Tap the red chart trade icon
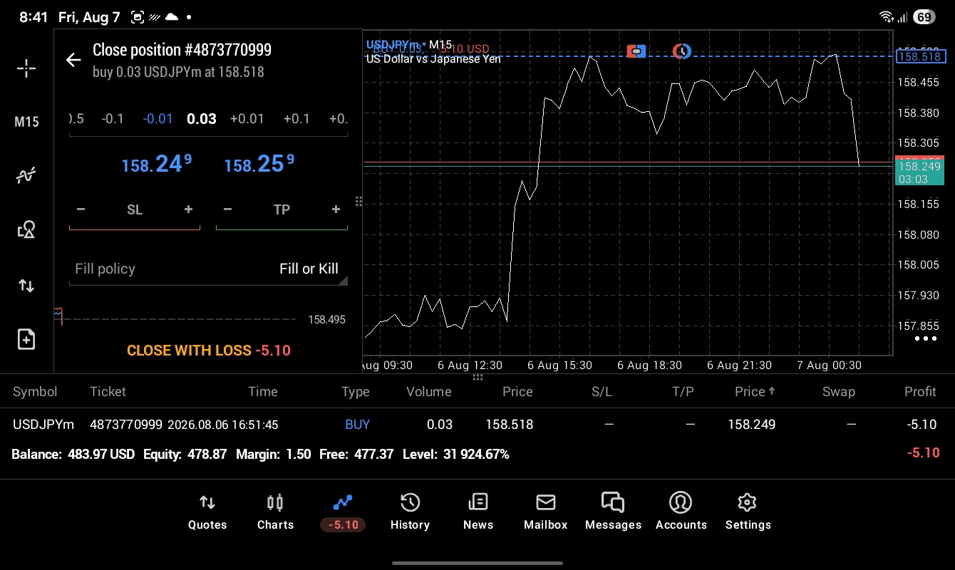 click(636, 51)
